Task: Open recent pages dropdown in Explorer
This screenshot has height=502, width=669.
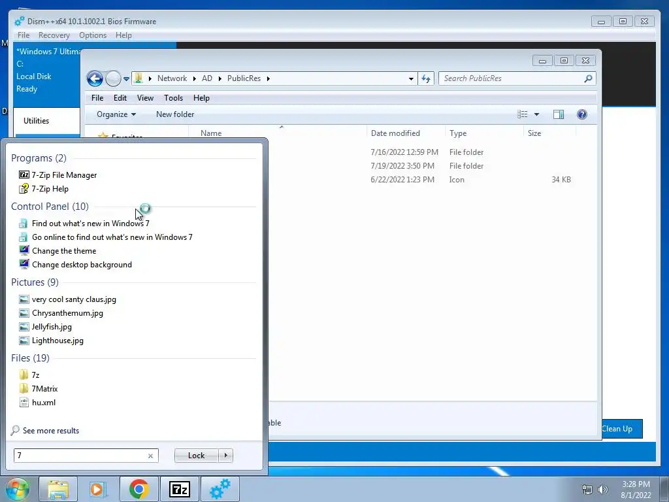Action: pyautogui.click(x=126, y=79)
